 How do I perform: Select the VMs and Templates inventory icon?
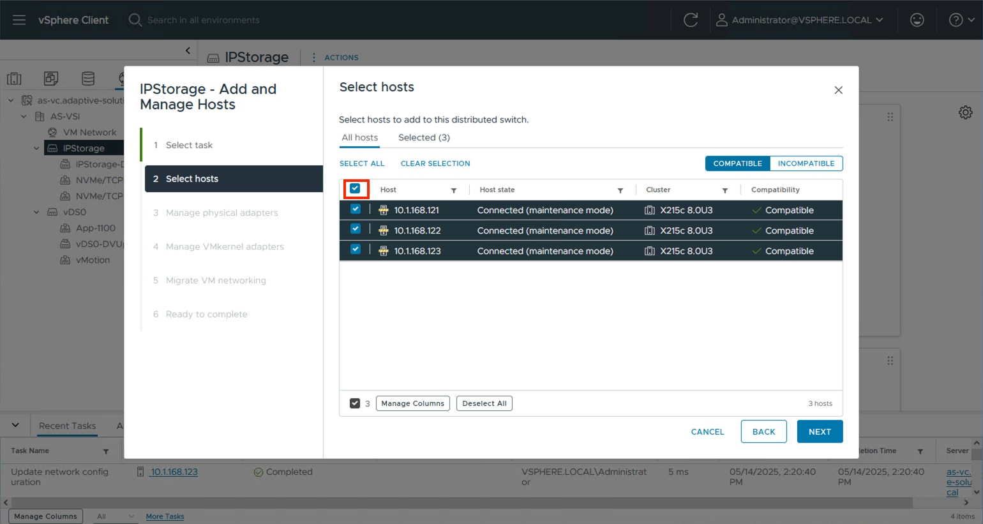(x=51, y=78)
